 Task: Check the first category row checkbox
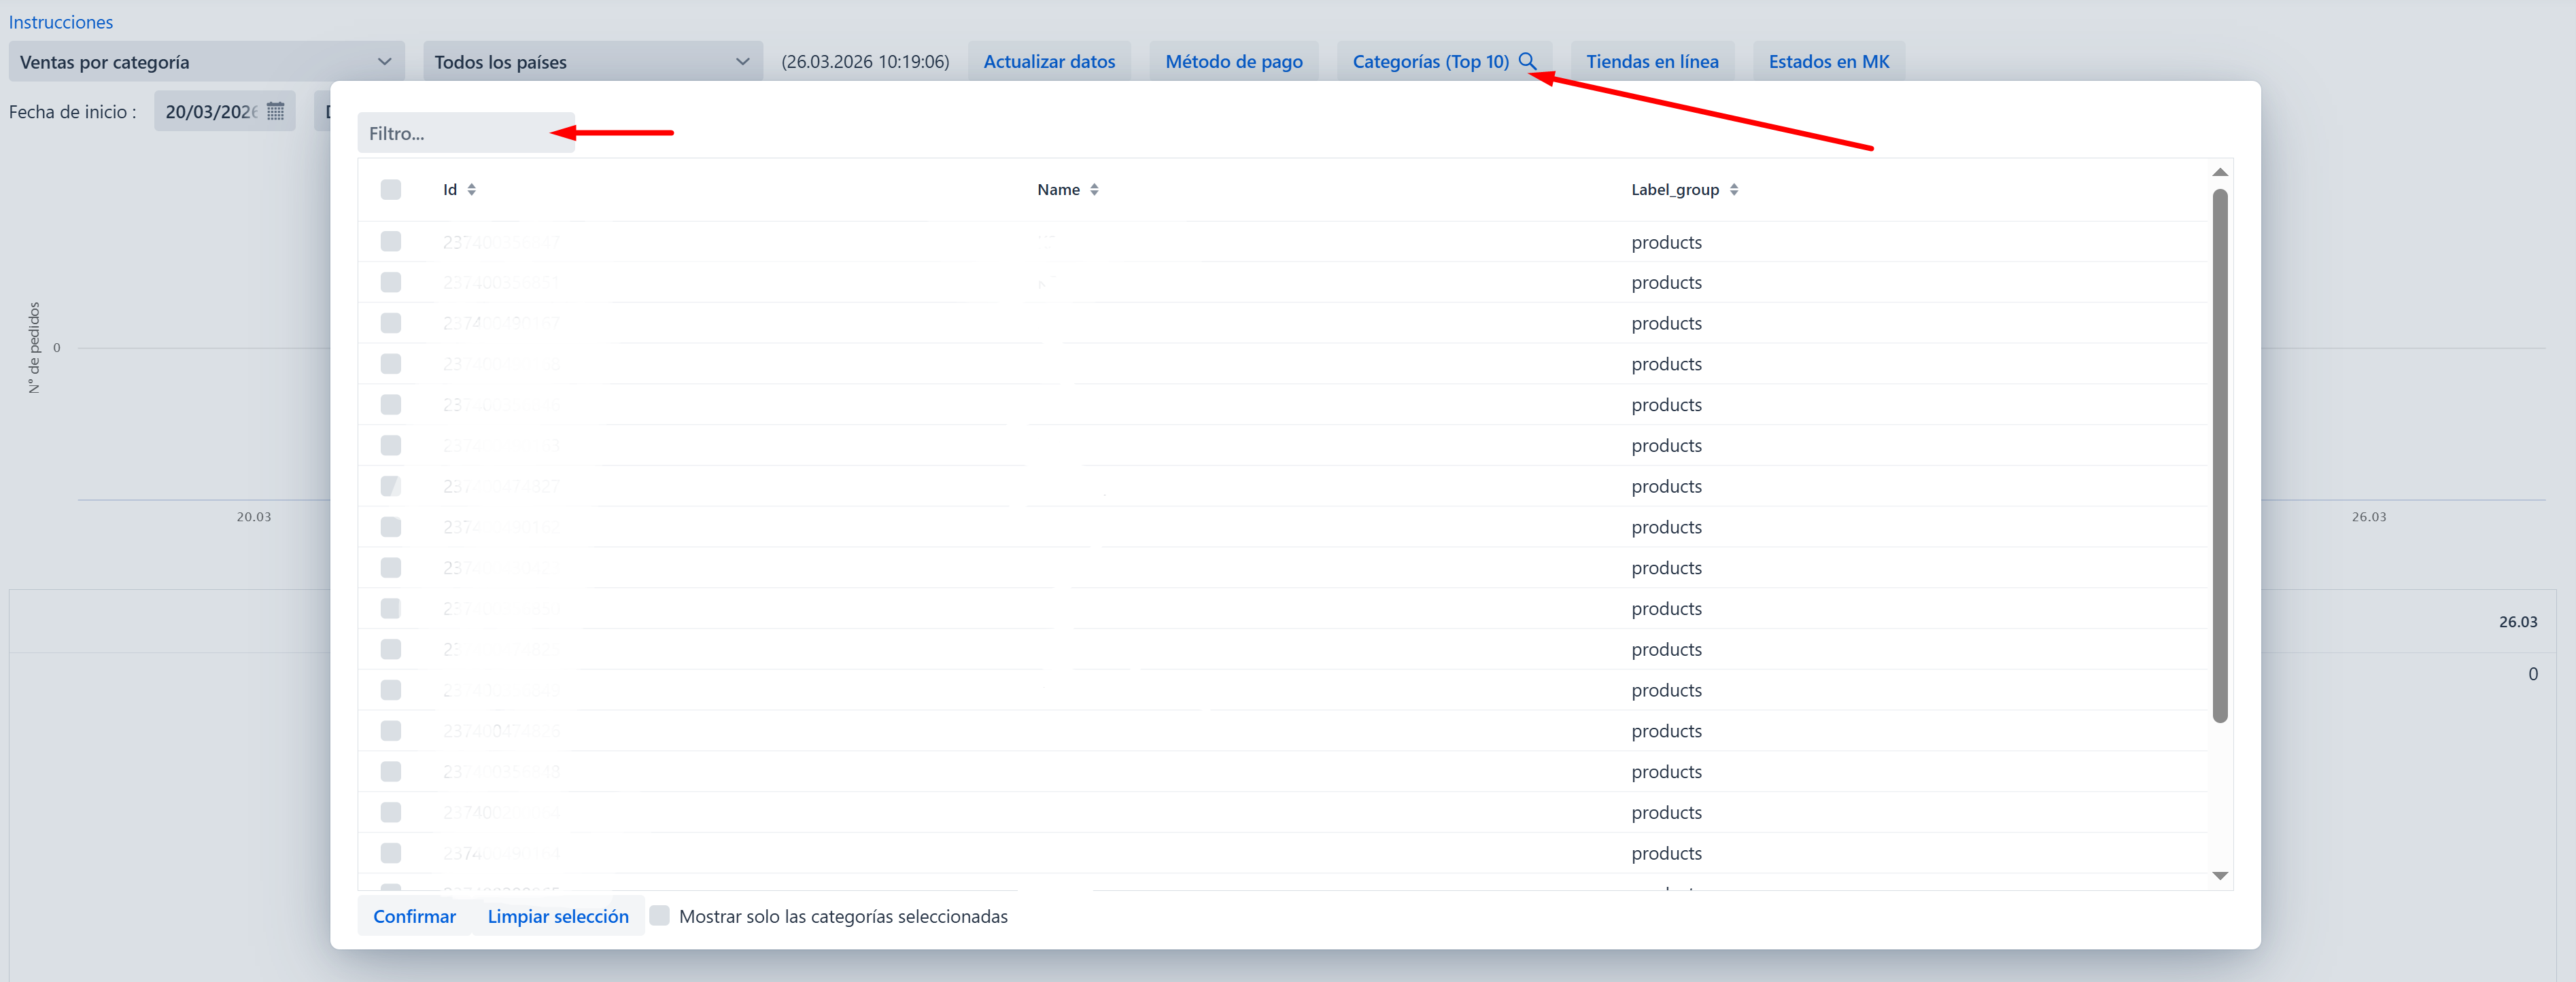coord(390,241)
